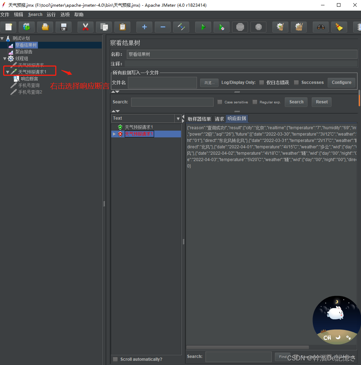Image resolution: width=361 pixels, height=365 pixels.
Task: Create a new test plan with the New icon
Action: tap(9, 27)
